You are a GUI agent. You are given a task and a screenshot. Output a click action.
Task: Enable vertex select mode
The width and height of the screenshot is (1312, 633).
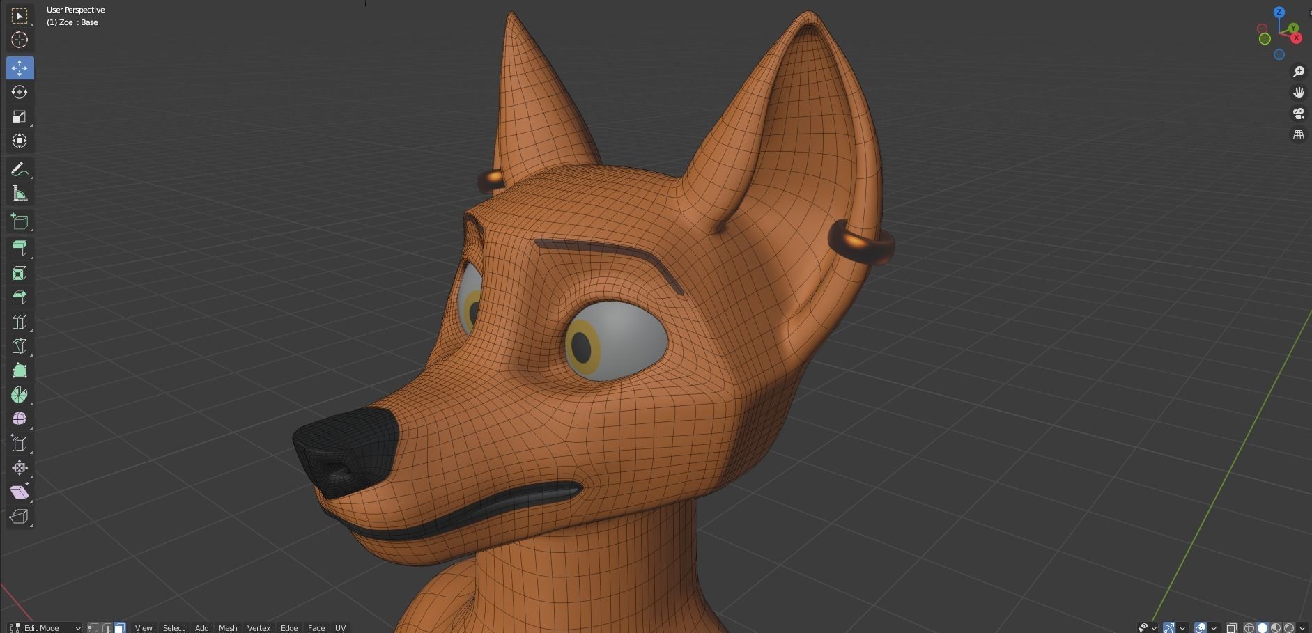pyautogui.click(x=93, y=627)
